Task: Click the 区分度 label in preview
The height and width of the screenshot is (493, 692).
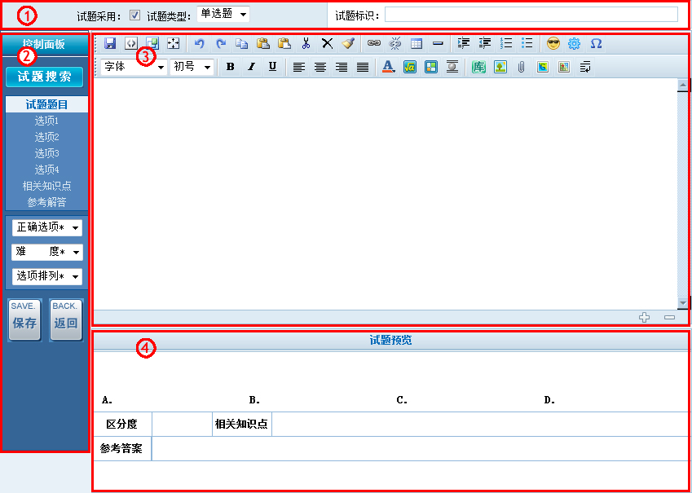Action: tap(121, 425)
